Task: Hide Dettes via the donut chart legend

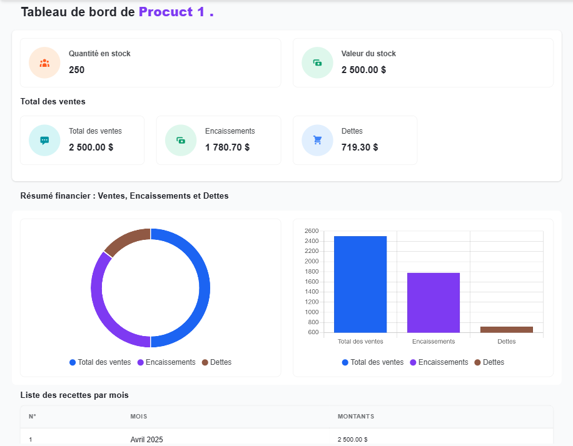Action: pyautogui.click(x=216, y=362)
